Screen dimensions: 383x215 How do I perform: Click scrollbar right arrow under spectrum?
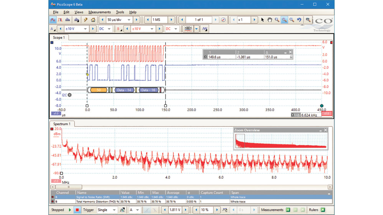tap(330, 187)
